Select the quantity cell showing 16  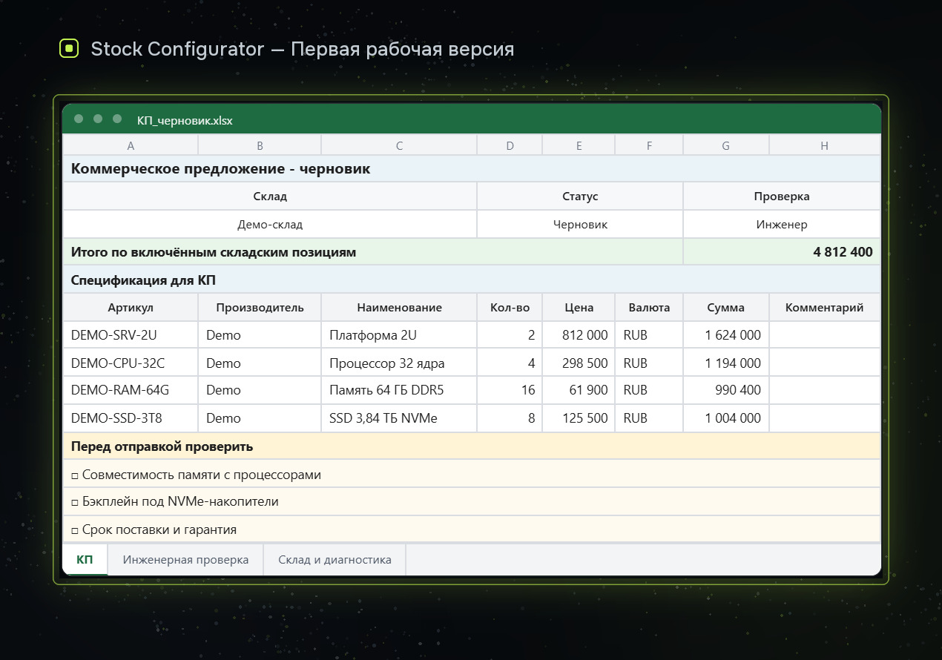click(510, 390)
